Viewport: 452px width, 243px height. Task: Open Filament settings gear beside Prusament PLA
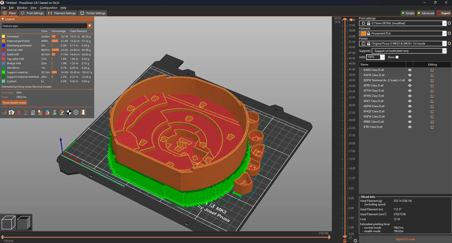pyautogui.click(x=449, y=33)
